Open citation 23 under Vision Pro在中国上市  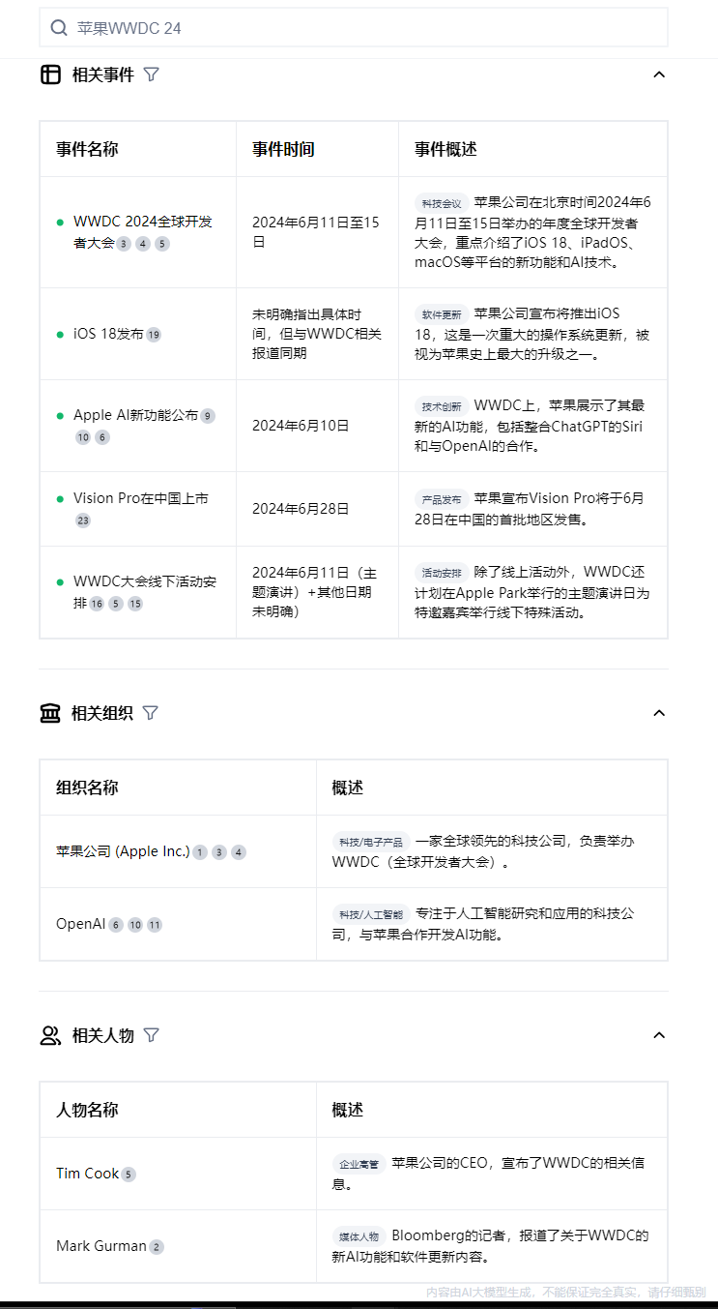[83, 521]
